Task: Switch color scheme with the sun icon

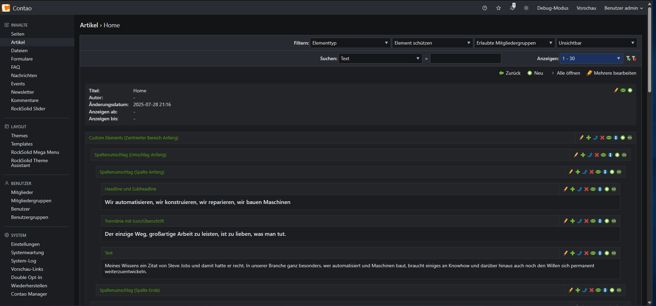Action: tap(526, 8)
